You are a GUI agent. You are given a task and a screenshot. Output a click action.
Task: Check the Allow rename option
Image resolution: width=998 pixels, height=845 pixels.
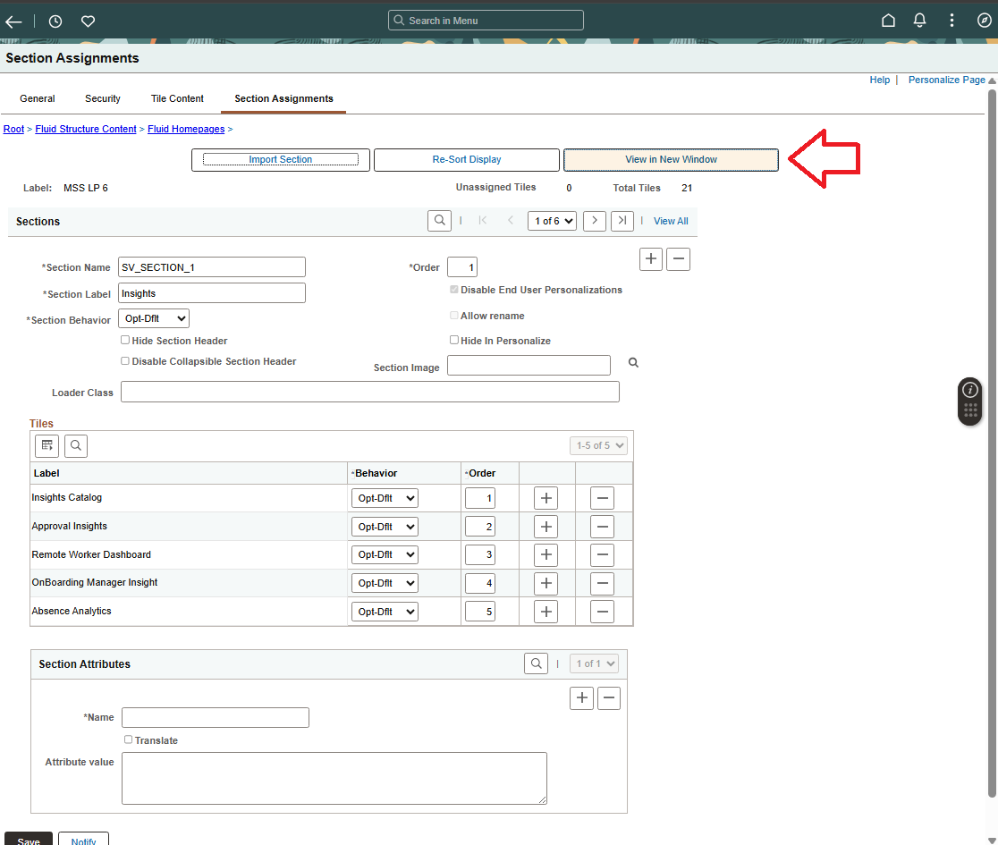pos(453,315)
